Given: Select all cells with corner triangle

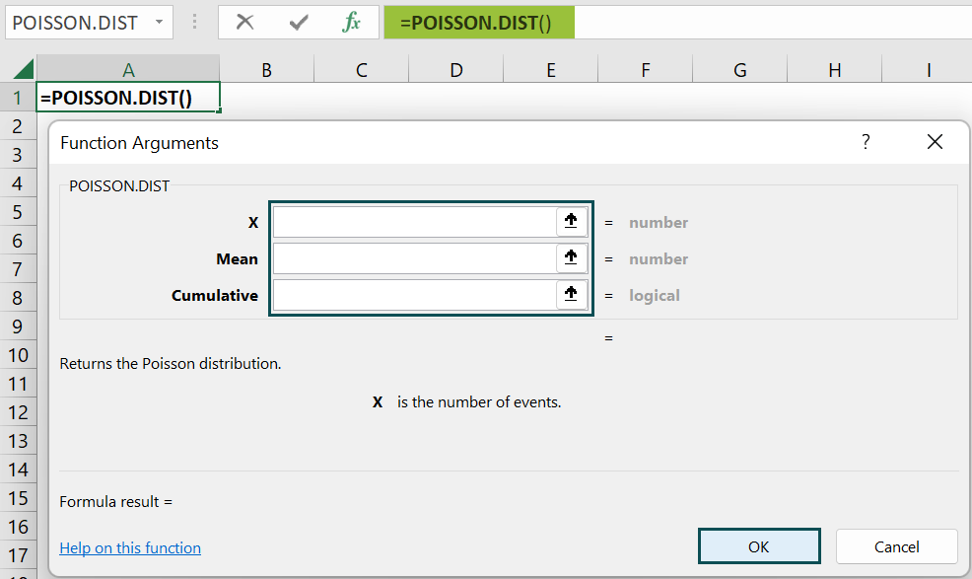Looking at the screenshot, I should pos(23,69).
